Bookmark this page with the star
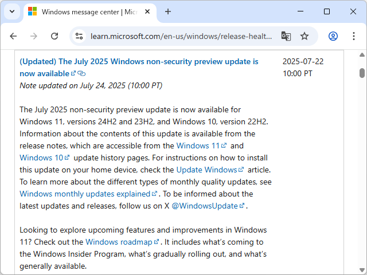The height and width of the screenshot is (275, 367). click(304, 36)
